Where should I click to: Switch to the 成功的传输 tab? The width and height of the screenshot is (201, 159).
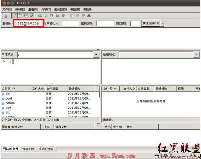[46, 149]
